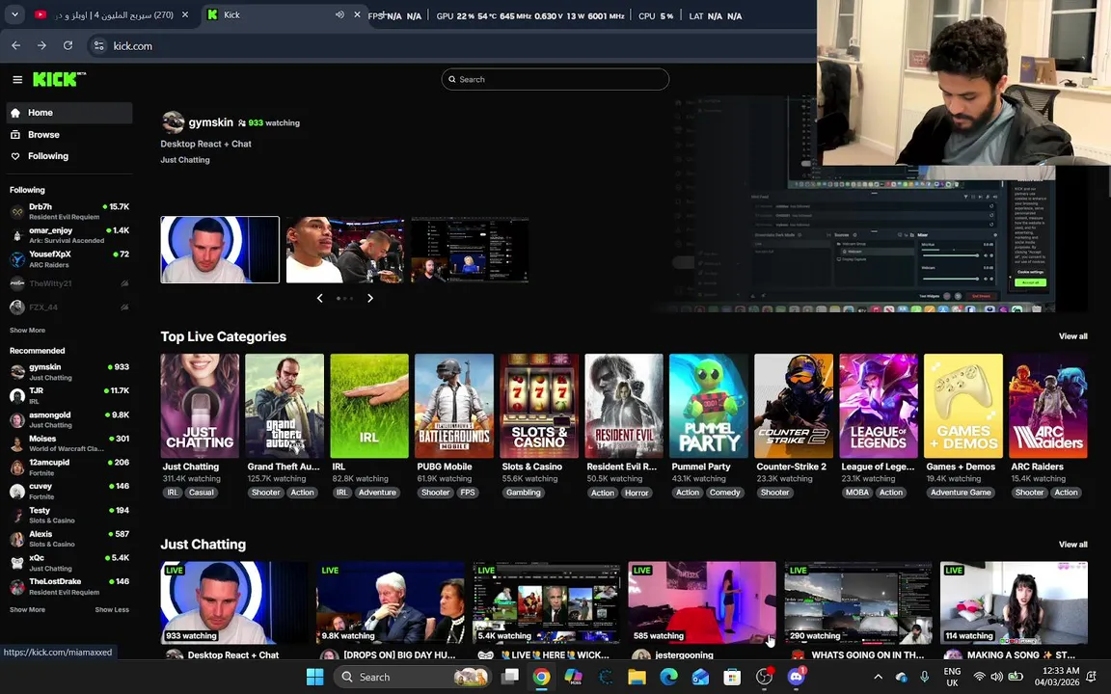The image size is (1111, 694).
Task: Open the Following page in sidebar
Action: pyautogui.click(x=69, y=156)
